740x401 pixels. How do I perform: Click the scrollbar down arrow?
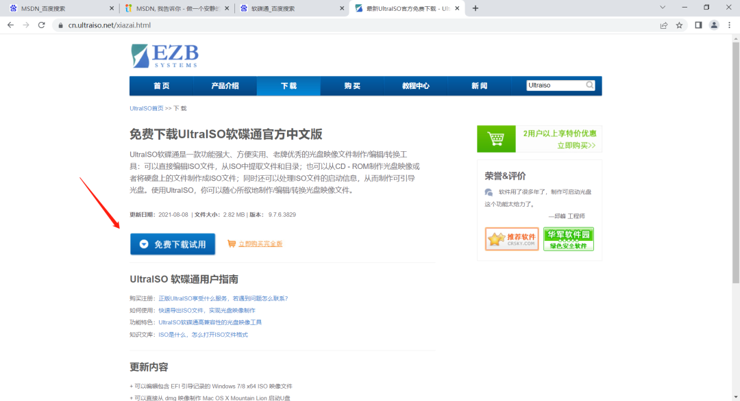736,397
